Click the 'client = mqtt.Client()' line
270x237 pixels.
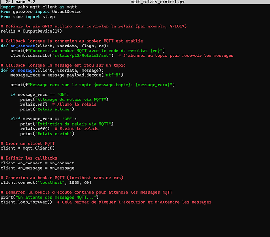point(28,148)
